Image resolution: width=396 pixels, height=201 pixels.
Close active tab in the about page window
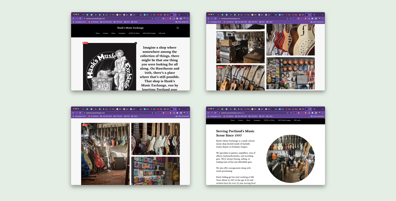tap(310, 109)
